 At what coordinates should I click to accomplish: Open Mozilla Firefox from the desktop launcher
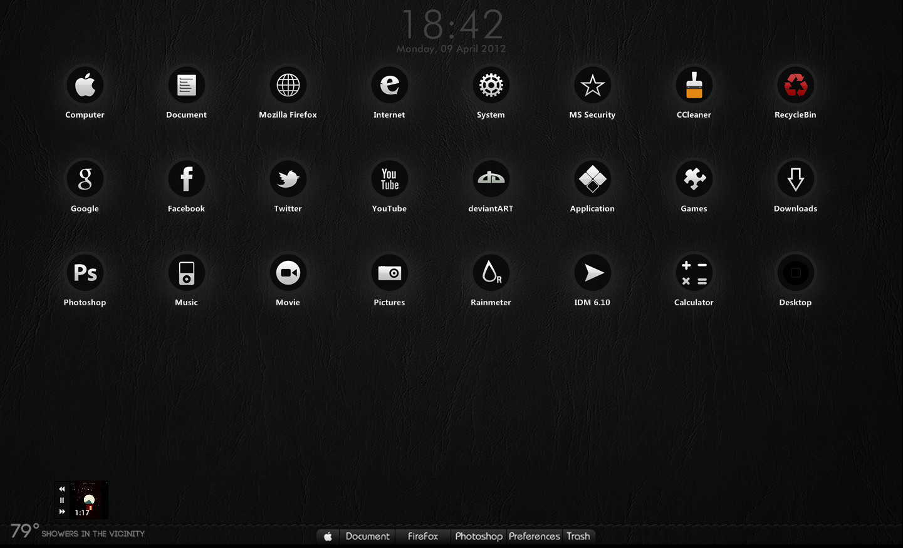[x=288, y=84]
